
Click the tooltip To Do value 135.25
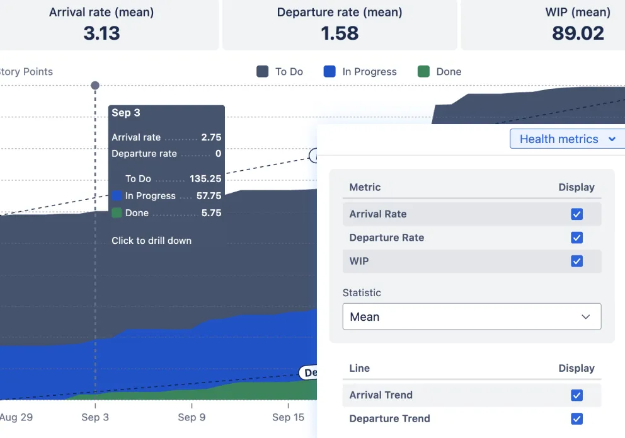click(x=205, y=178)
